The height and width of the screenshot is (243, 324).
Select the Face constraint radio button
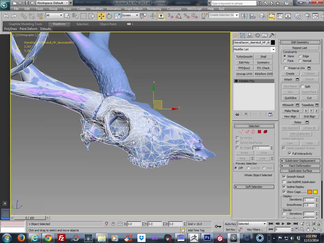285,61
